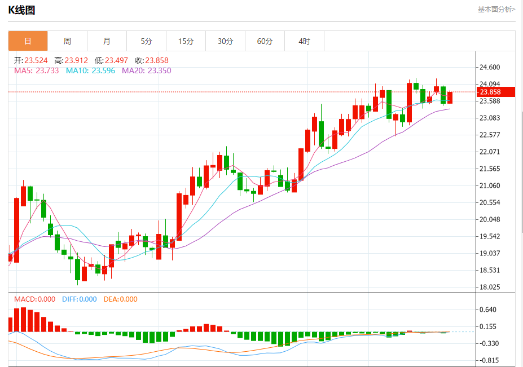
Task: Click the 20.048 price axis label
Action: (490, 219)
